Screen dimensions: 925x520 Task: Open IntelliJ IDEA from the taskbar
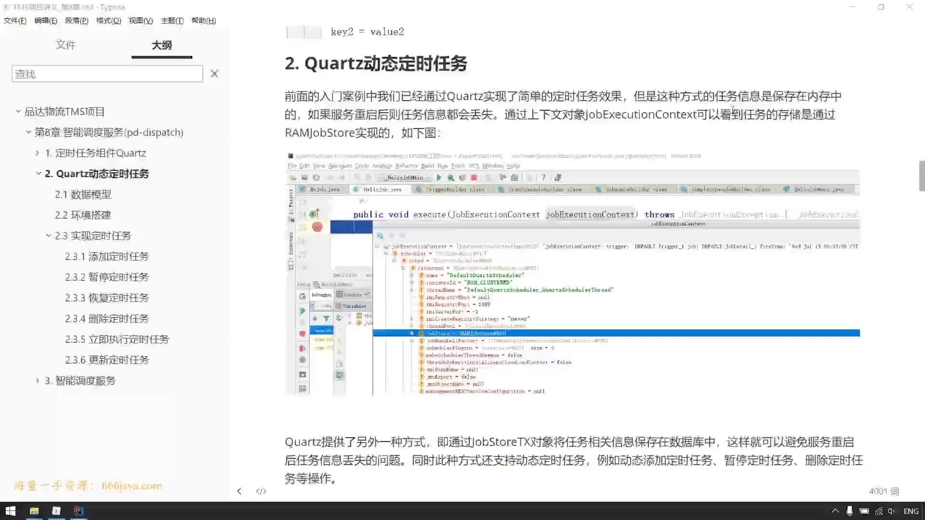click(x=79, y=511)
